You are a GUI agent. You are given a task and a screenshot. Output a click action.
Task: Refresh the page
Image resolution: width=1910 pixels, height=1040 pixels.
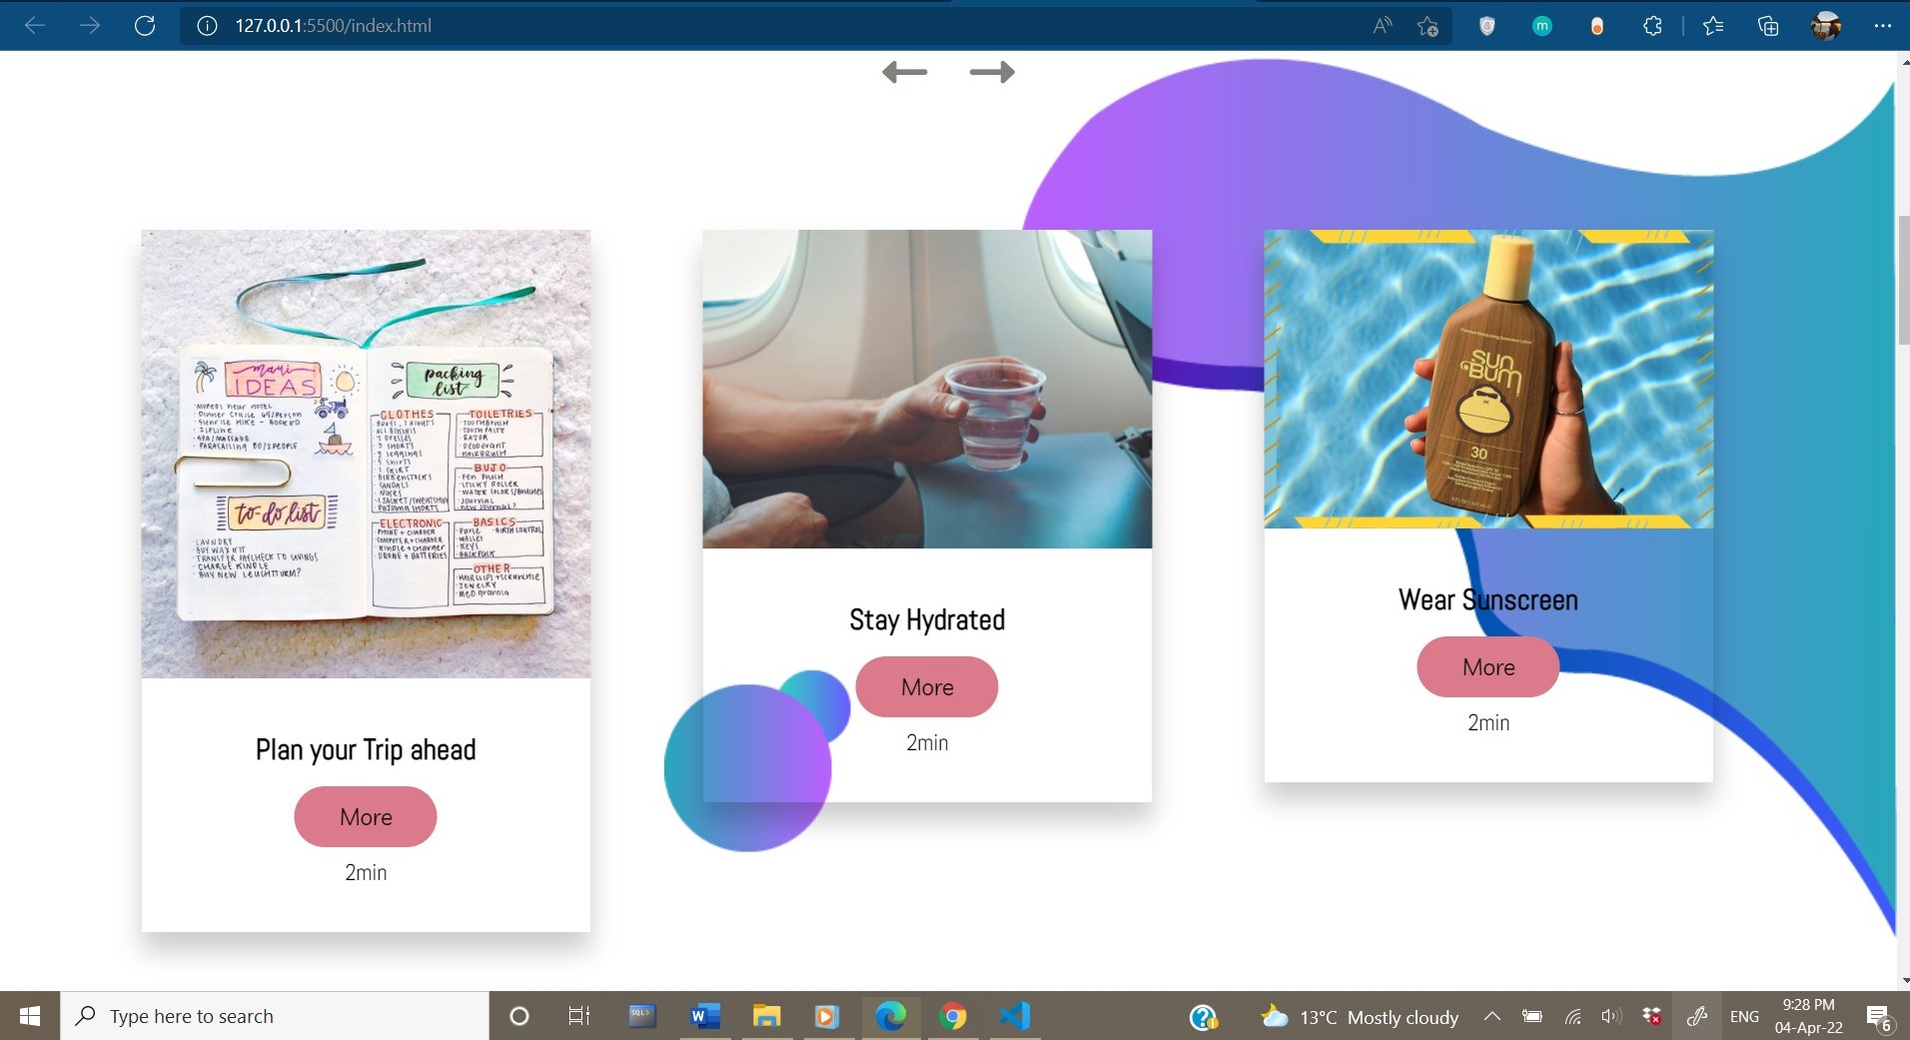(x=145, y=26)
